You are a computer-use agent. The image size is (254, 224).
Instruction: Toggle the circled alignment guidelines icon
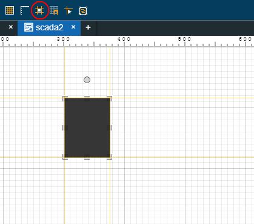click(39, 10)
